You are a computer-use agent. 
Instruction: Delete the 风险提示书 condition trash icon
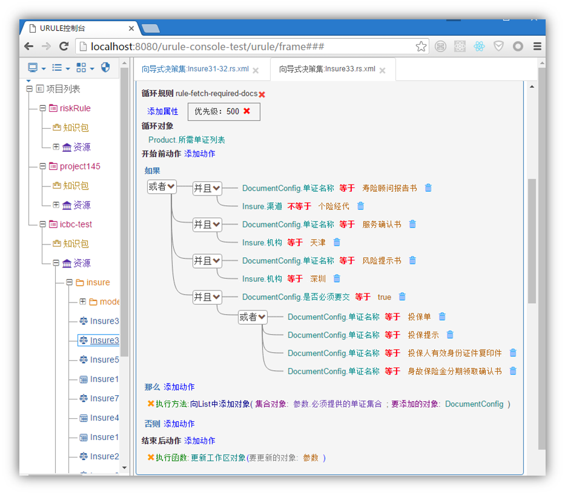coord(412,260)
